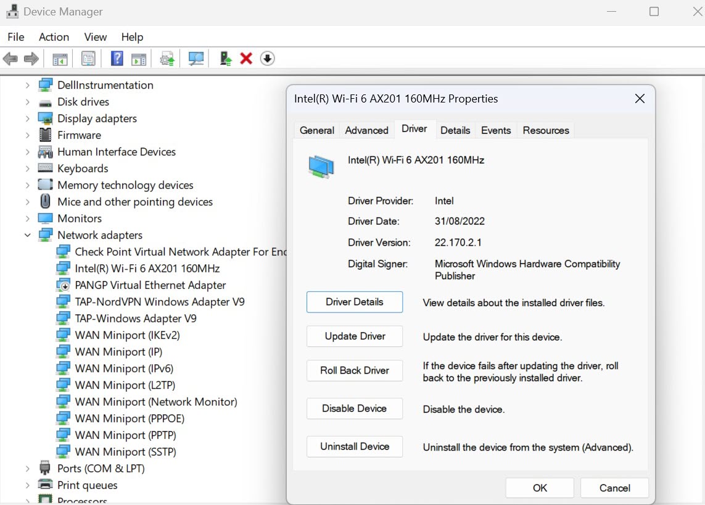Click the Print queues printer icon
The image size is (705, 505).
pos(46,485)
